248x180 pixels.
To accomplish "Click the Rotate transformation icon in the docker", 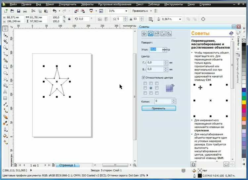I will pyautogui.click(x=150, y=33).
